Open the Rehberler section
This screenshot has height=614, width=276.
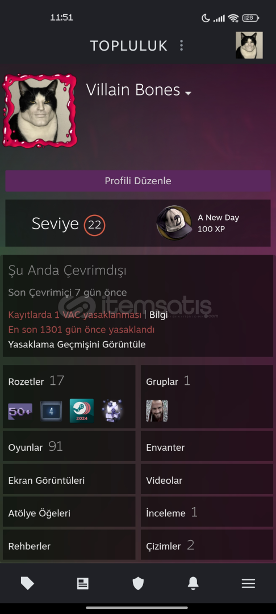click(x=69, y=545)
